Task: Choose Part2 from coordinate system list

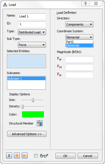Action: [79, 42]
